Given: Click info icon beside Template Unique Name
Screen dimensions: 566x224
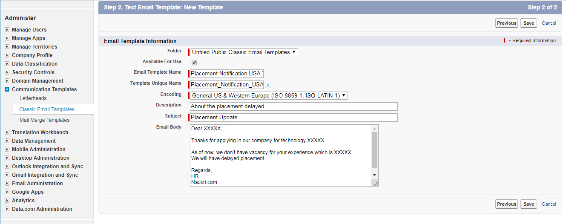Looking at the screenshot, I should pos(268,85).
